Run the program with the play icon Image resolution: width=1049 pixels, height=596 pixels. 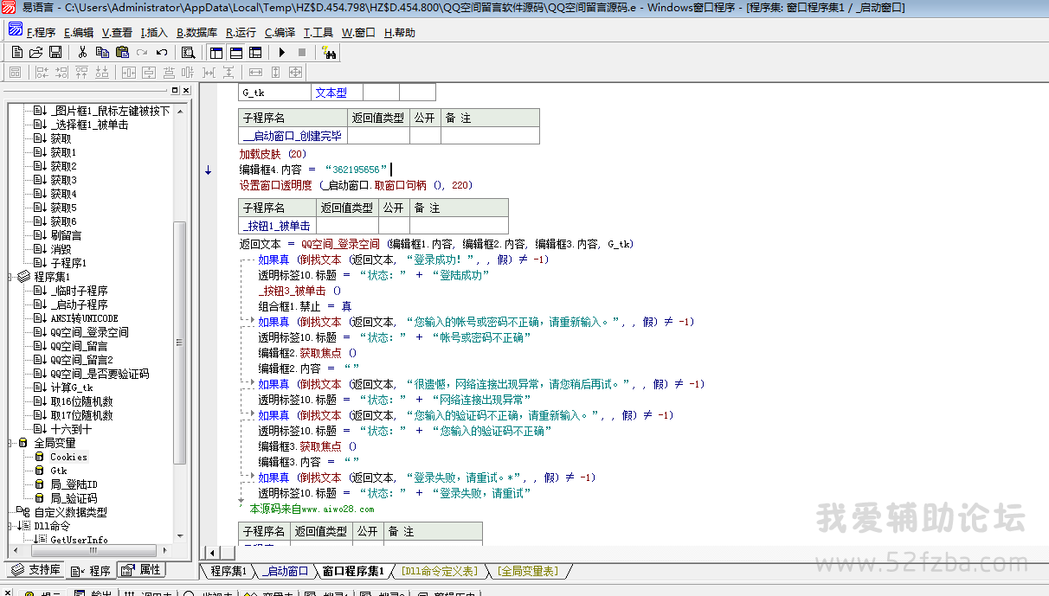(282, 52)
